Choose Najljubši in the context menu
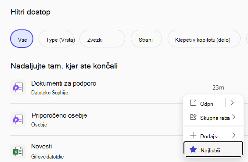 point(213,149)
